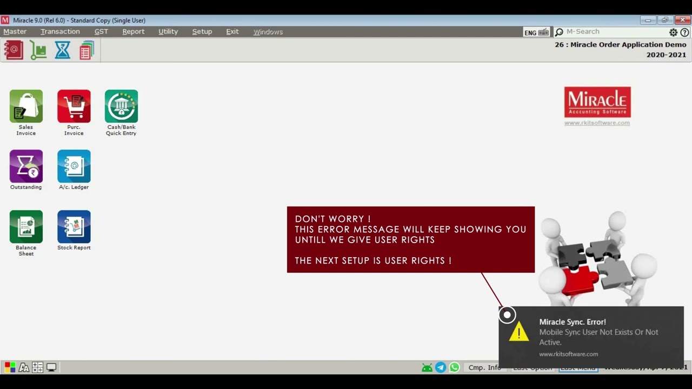This screenshot has width=692, height=389.
Task: Click the red address book toolbar icon
Action: 14,50
